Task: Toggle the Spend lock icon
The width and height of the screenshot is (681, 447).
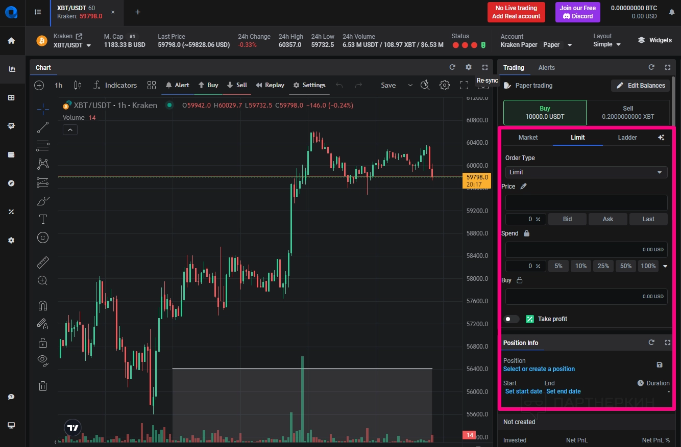Action: (526, 233)
